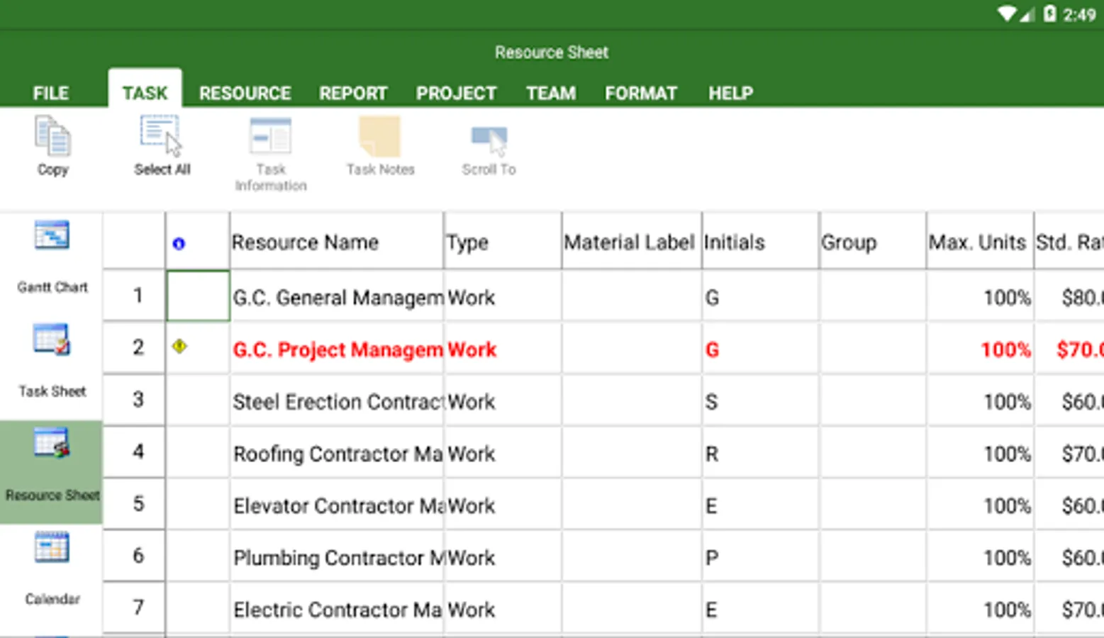The height and width of the screenshot is (638, 1104).
Task: Click the Copy icon in the ribbon
Action: coord(52,138)
